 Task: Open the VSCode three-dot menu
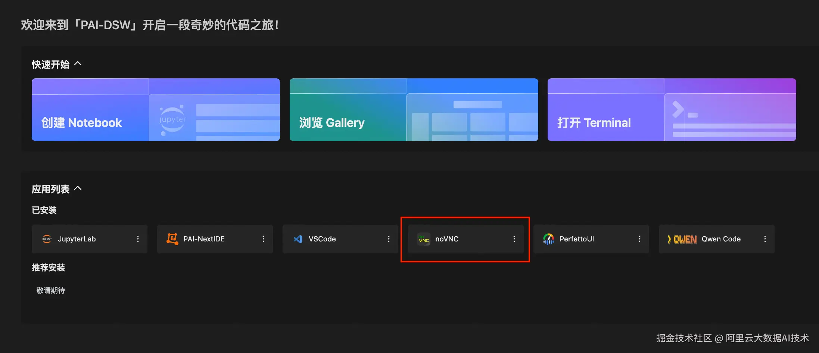click(389, 239)
